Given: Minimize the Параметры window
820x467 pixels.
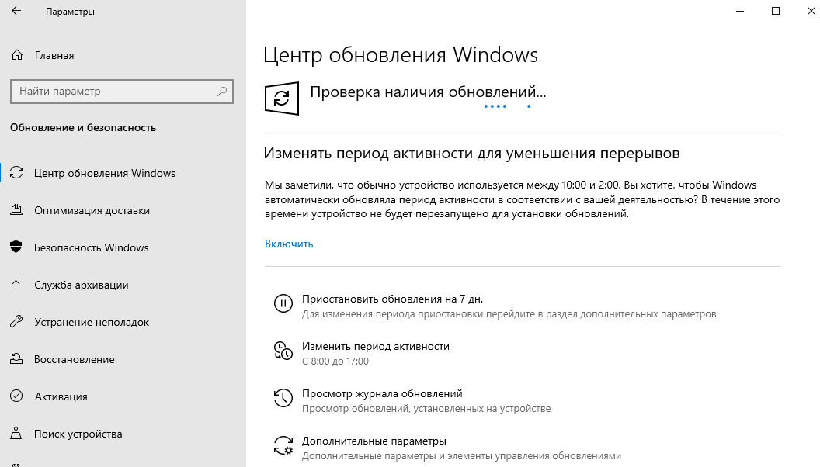Looking at the screenshot, I should click(739, 11).
